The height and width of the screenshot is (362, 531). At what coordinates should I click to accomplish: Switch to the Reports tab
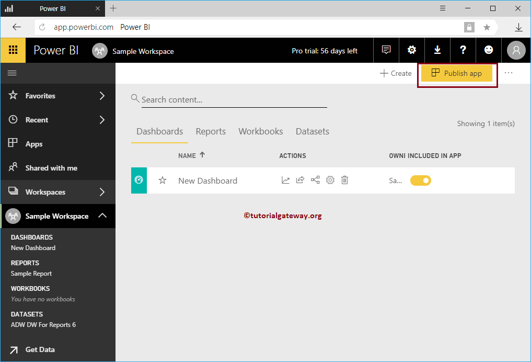pos(211,131)
